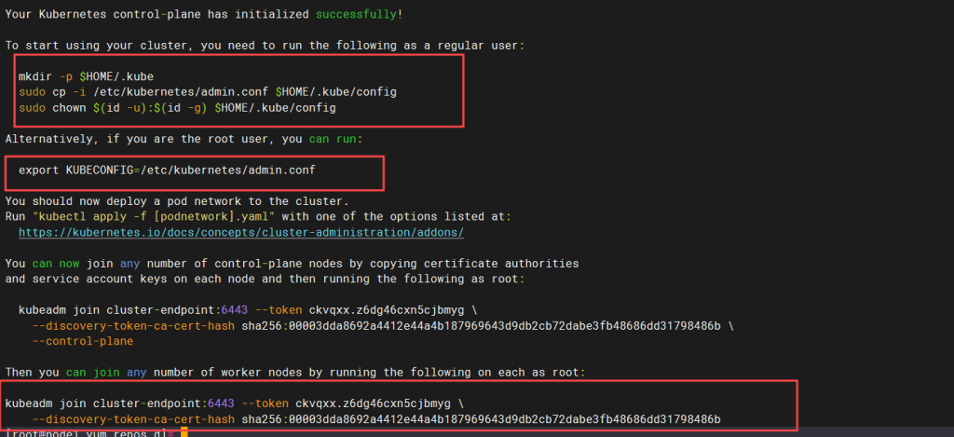954x437 pixels.
Task: Click the 'Then you can join' worker nodes line
Action: click(294, 373)
